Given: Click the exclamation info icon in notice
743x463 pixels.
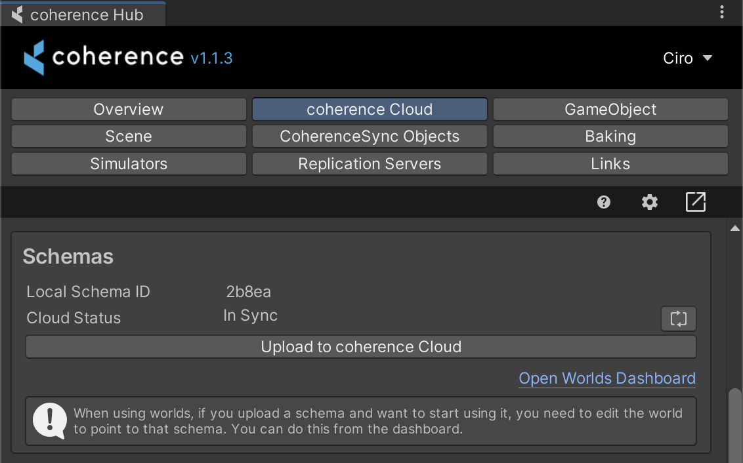Looking at the screenshot, I should click(x=50, y=420).
